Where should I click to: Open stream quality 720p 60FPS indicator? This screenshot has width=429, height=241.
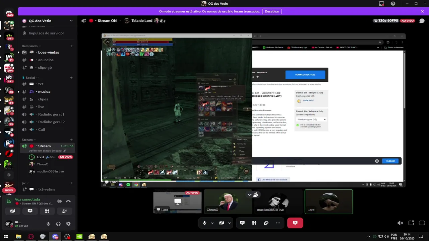386,21
